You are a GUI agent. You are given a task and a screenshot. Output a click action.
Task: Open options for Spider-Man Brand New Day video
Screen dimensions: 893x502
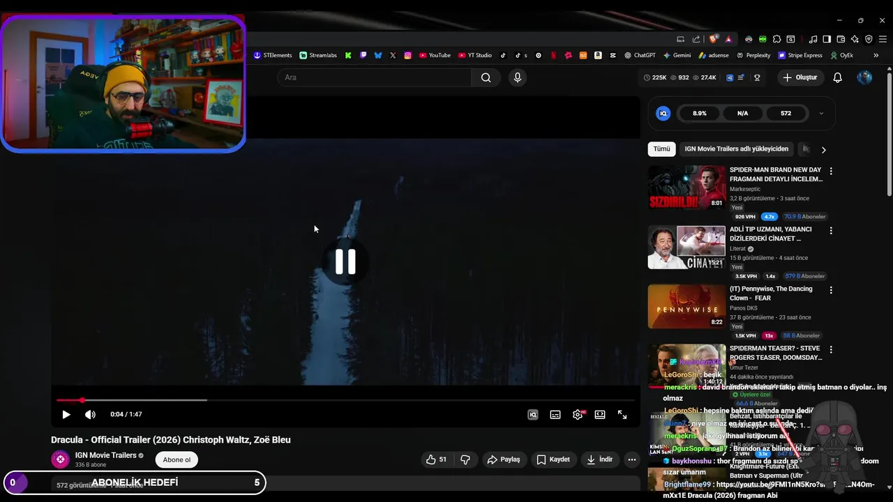point(830,171)
